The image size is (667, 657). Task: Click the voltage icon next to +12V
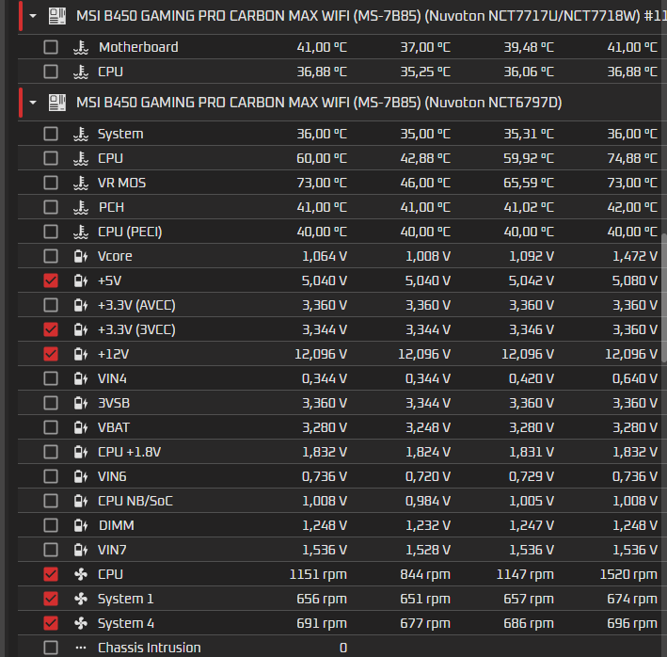[81, 354]
